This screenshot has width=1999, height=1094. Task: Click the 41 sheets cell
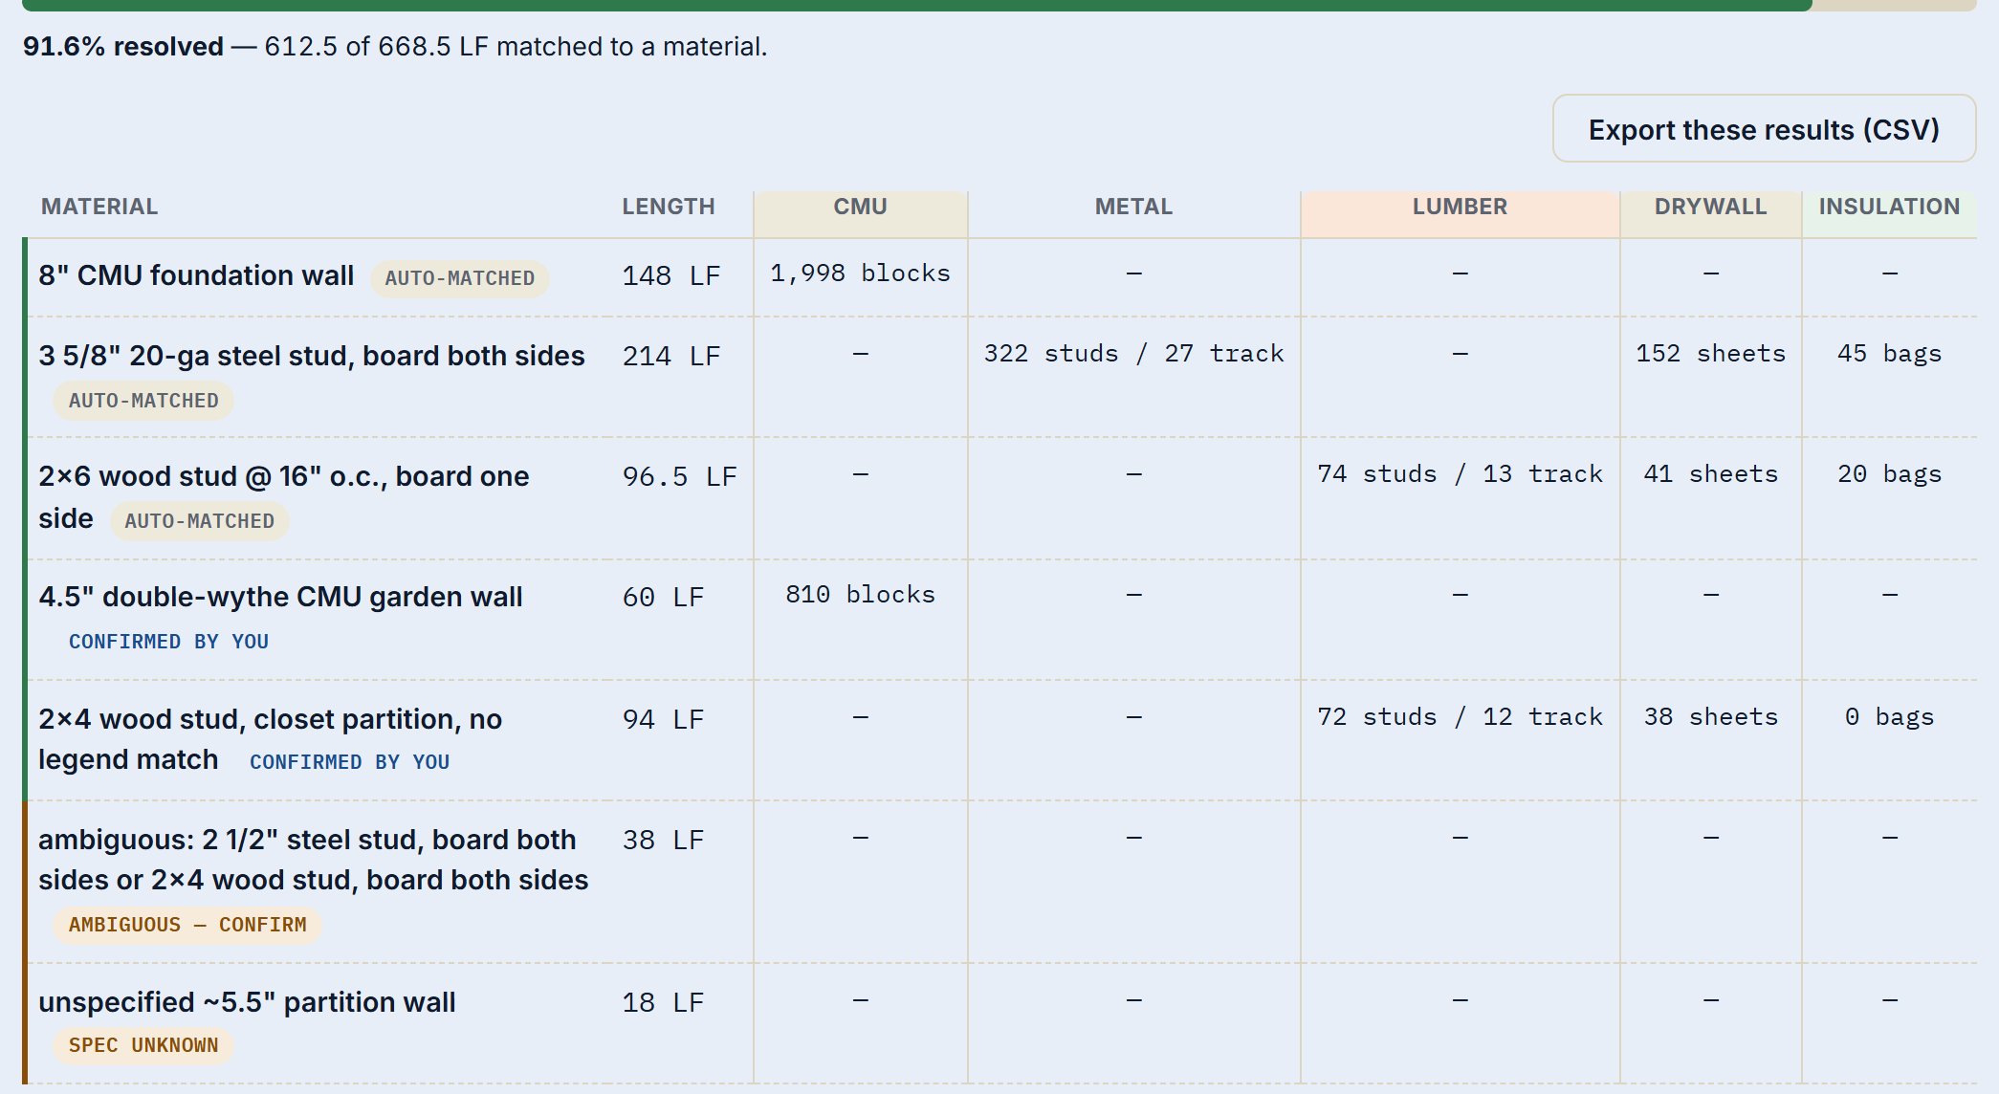pyautogui.click(x=1710, y=474)
